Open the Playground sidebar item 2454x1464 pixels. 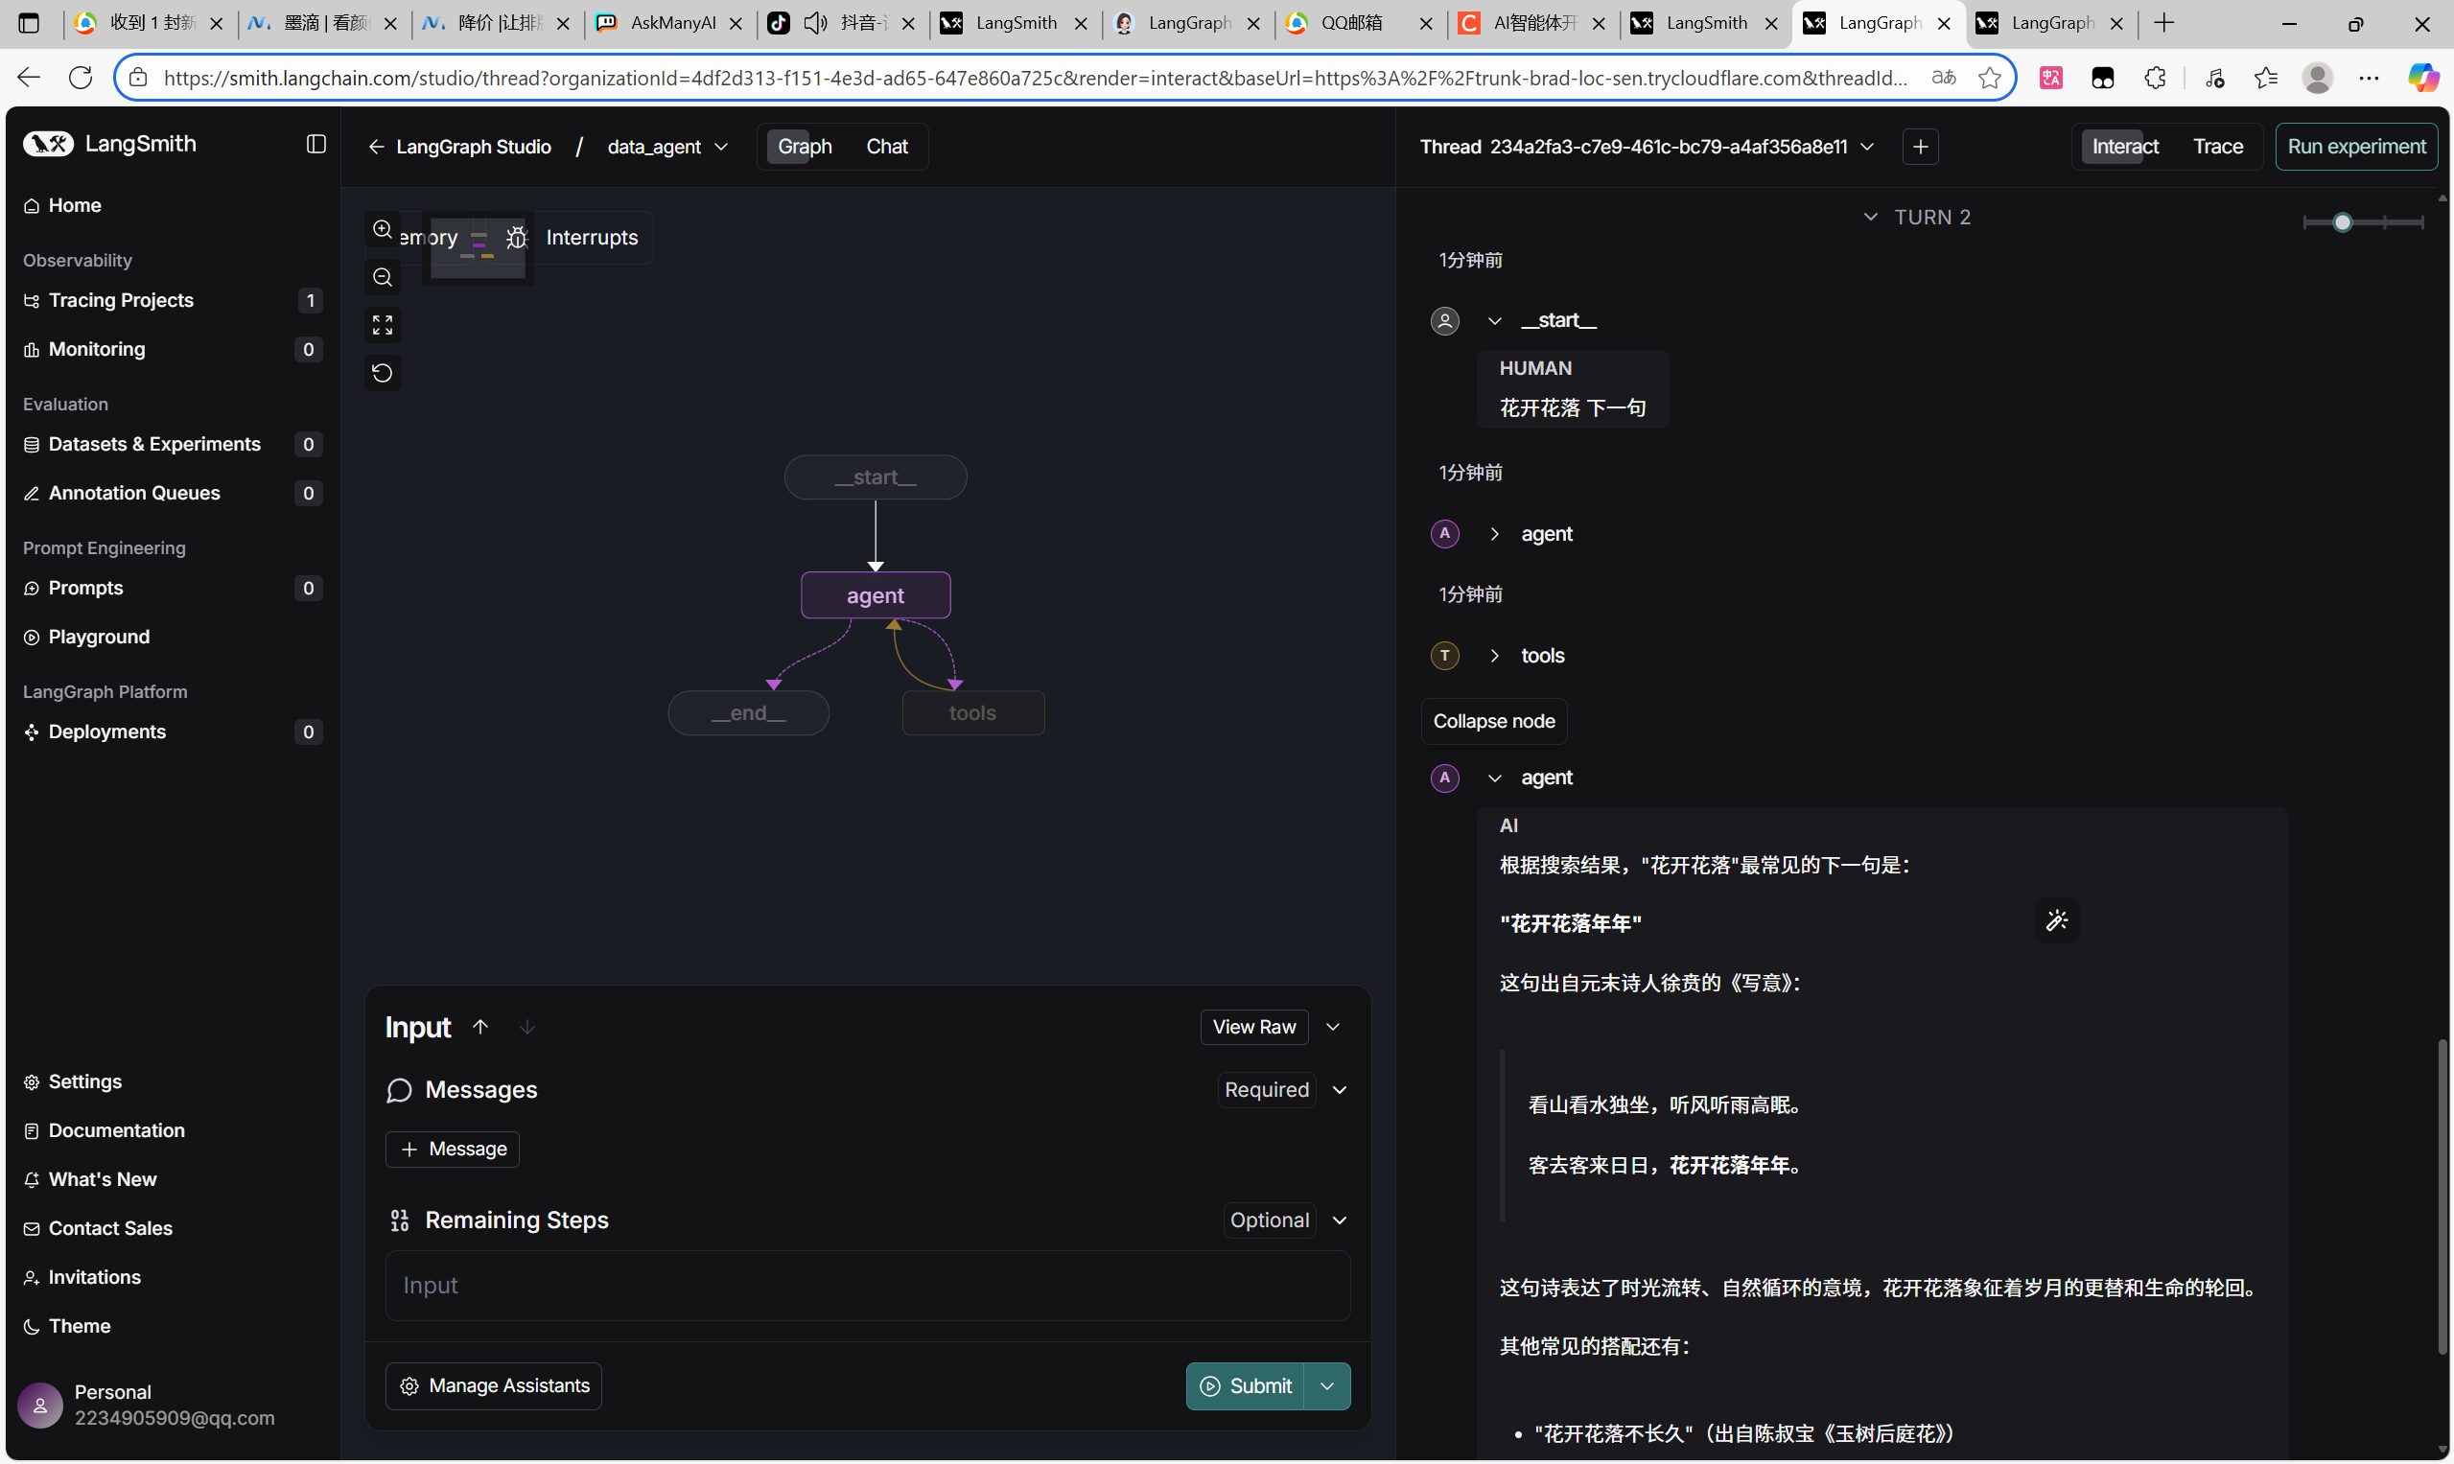(99, 637)
